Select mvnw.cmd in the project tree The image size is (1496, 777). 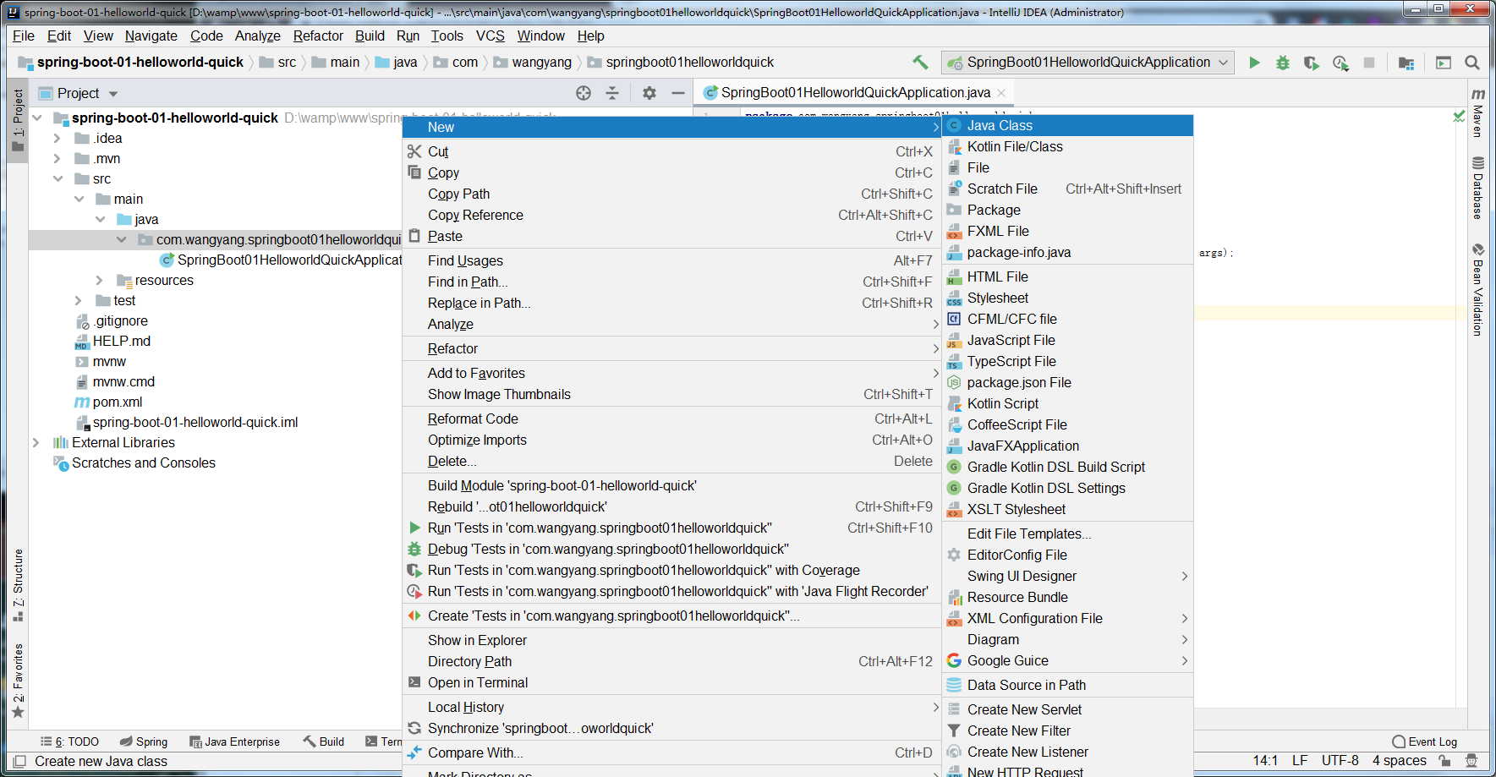(x=123, y=381)
